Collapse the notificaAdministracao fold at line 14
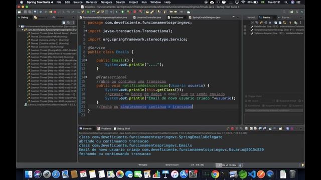 tap(86, 77)
